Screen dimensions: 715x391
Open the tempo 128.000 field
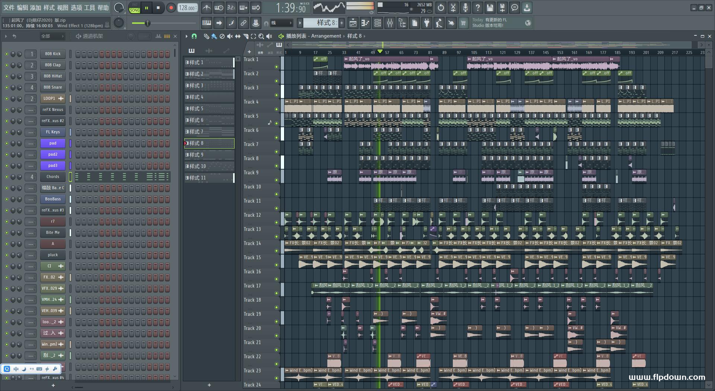[187, 8]
